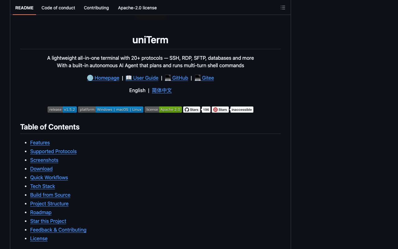Switch to the README tab
The image size is (398, 249).
tap(24, 8)
